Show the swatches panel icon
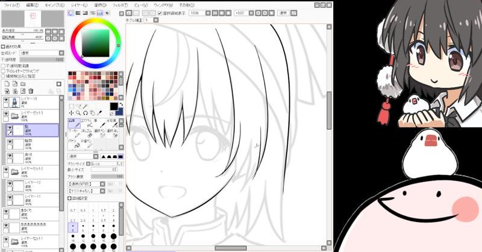482x252 pixels. pos(99,13)
